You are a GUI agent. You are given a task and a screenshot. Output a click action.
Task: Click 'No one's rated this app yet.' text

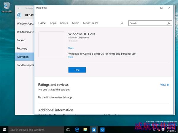point(54,90)
